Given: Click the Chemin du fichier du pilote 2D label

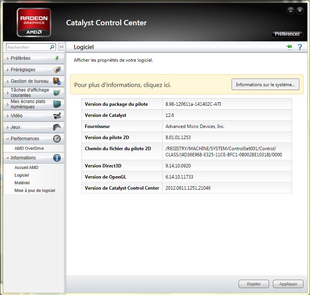Looking at the screenshot, I should [x=118, y=149].
